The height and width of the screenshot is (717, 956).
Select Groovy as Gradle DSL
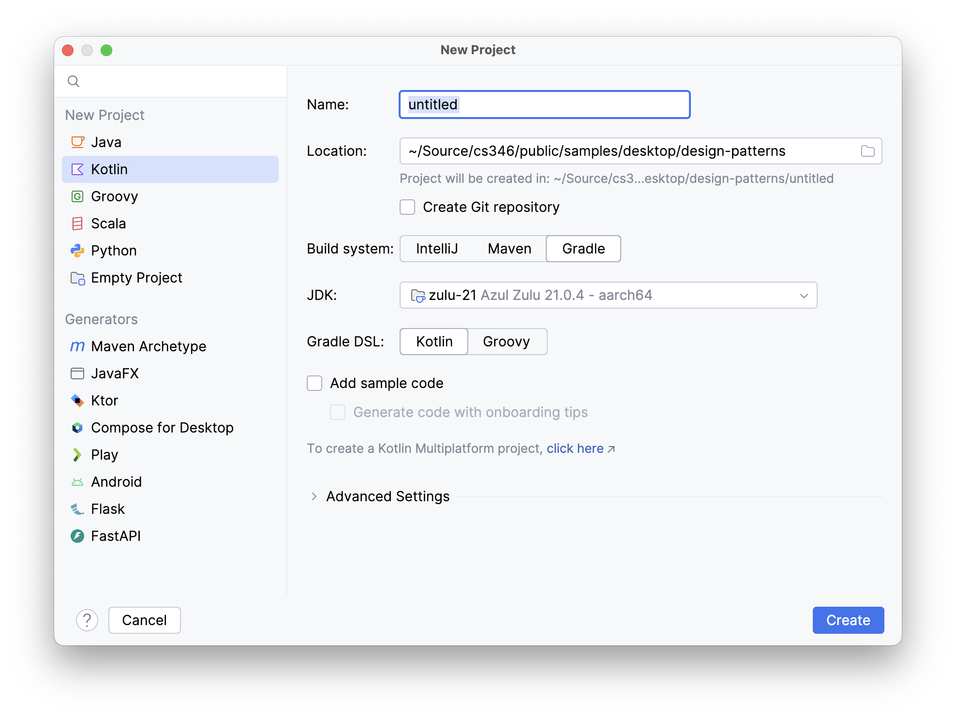coord(507,342)
